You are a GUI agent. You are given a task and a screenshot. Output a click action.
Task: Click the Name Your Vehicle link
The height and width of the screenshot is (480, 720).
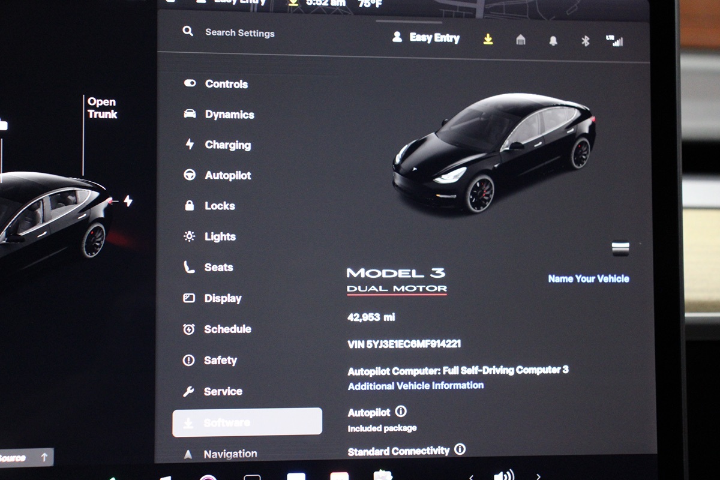[x=588, y=278]
